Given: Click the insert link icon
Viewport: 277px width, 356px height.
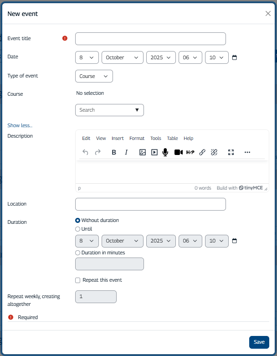Looking at the screenshot, I should (202, 152).
